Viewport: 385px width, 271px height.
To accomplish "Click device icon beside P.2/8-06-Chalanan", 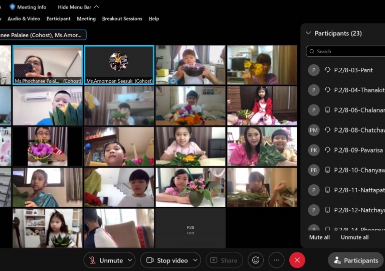I will coord(327,110).
